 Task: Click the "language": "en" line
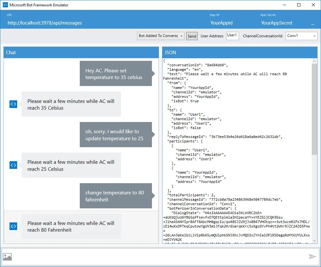pos(185,69)
